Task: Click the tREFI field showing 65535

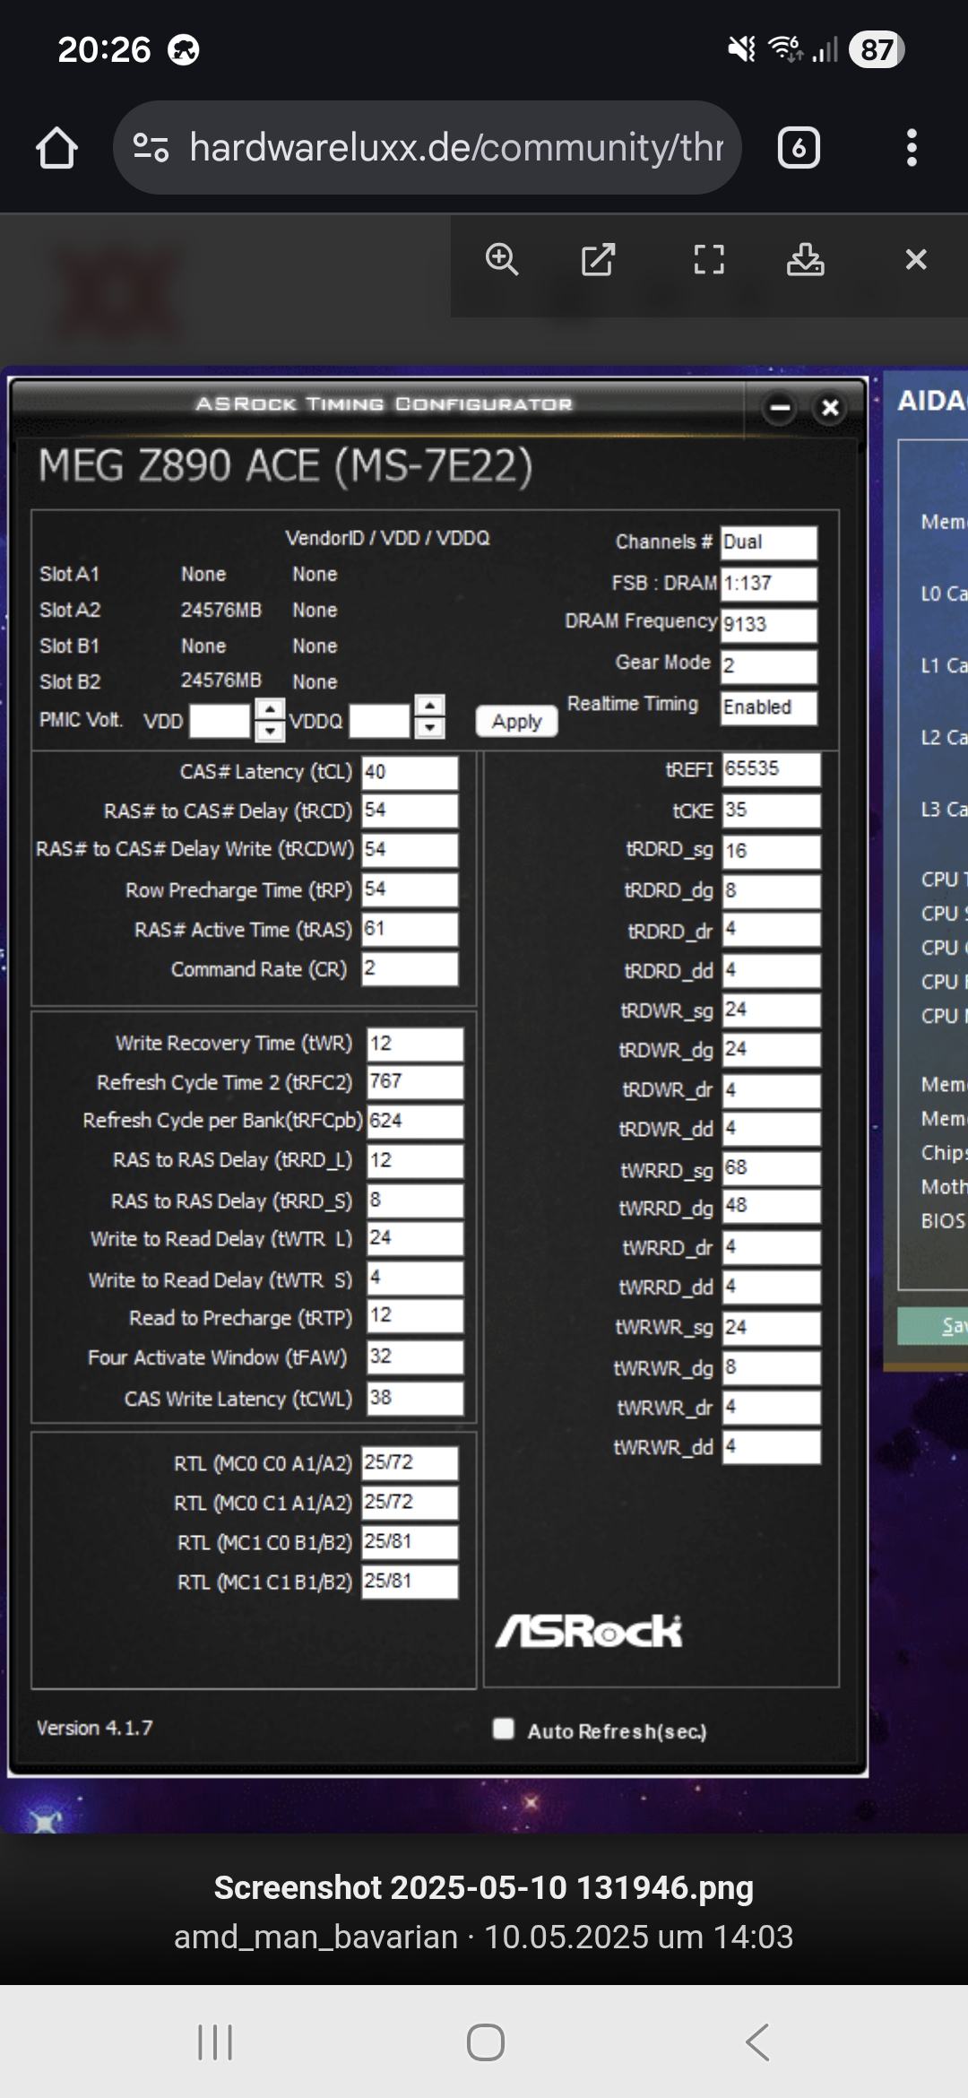Action: point(771,769)
